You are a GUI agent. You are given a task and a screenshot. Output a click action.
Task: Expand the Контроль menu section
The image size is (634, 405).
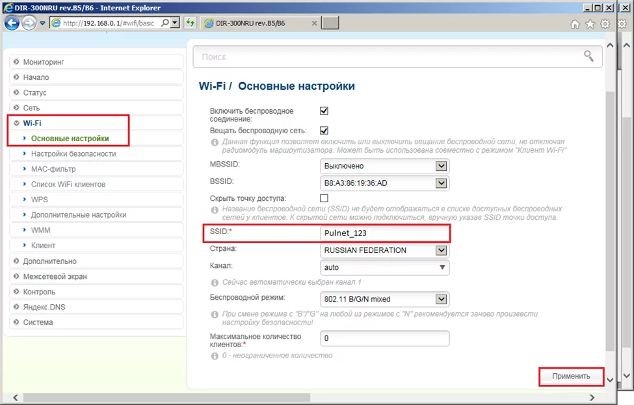point(96,292)
